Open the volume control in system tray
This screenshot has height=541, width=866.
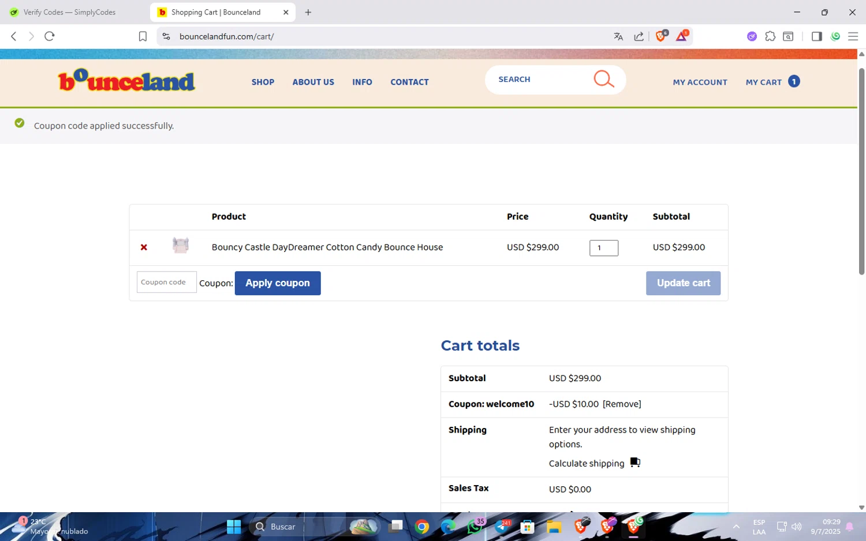[x=797, y=527]
